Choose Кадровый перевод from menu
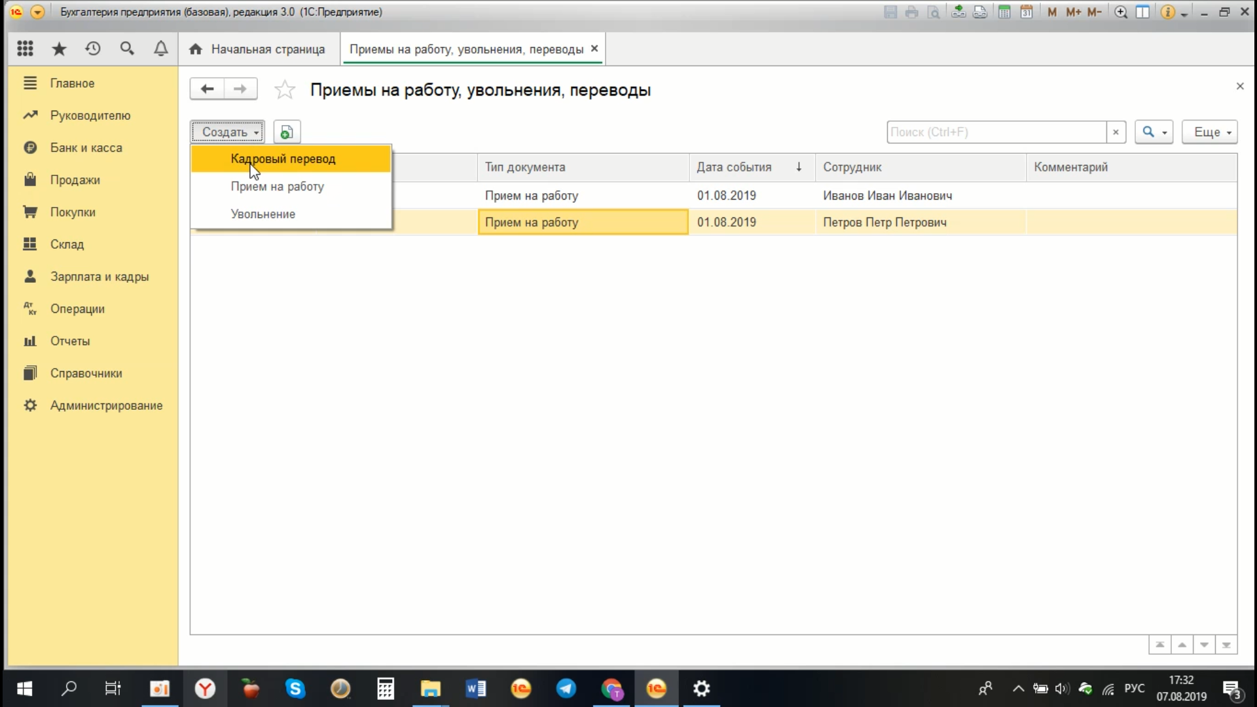The width and height of the screenshot is (1257, 707). point(283,159)
